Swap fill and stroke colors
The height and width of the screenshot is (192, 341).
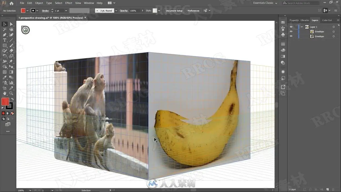tap(12, 99)
